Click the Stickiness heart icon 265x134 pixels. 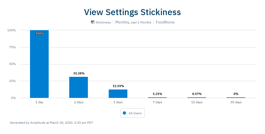(92, 22)
